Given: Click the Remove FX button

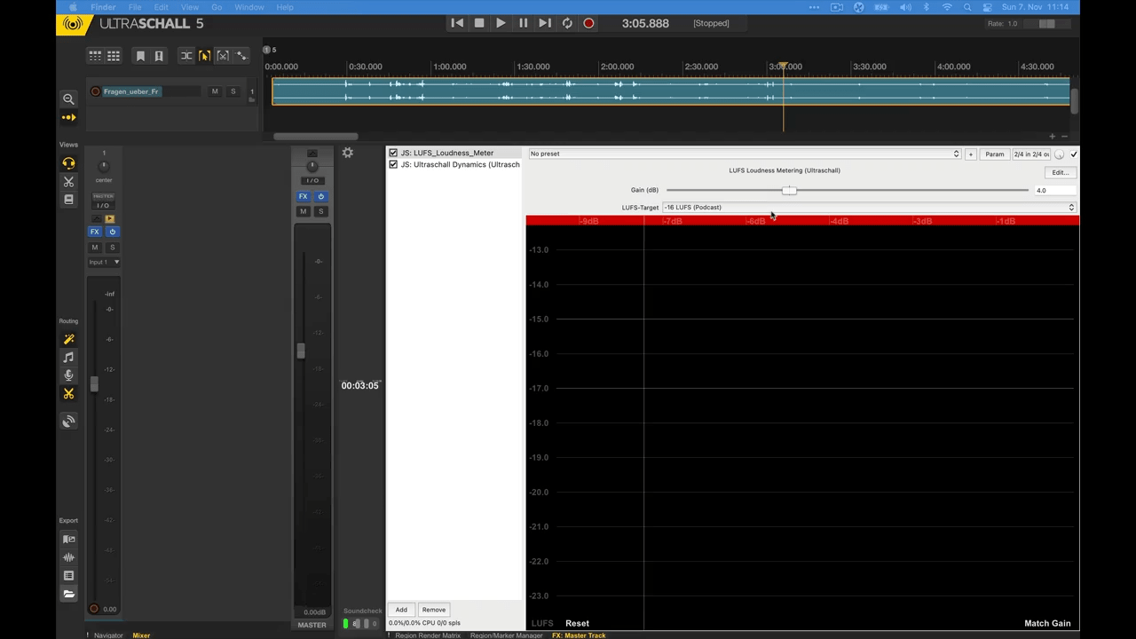Looking at the screenshot, I should [434, 610].
